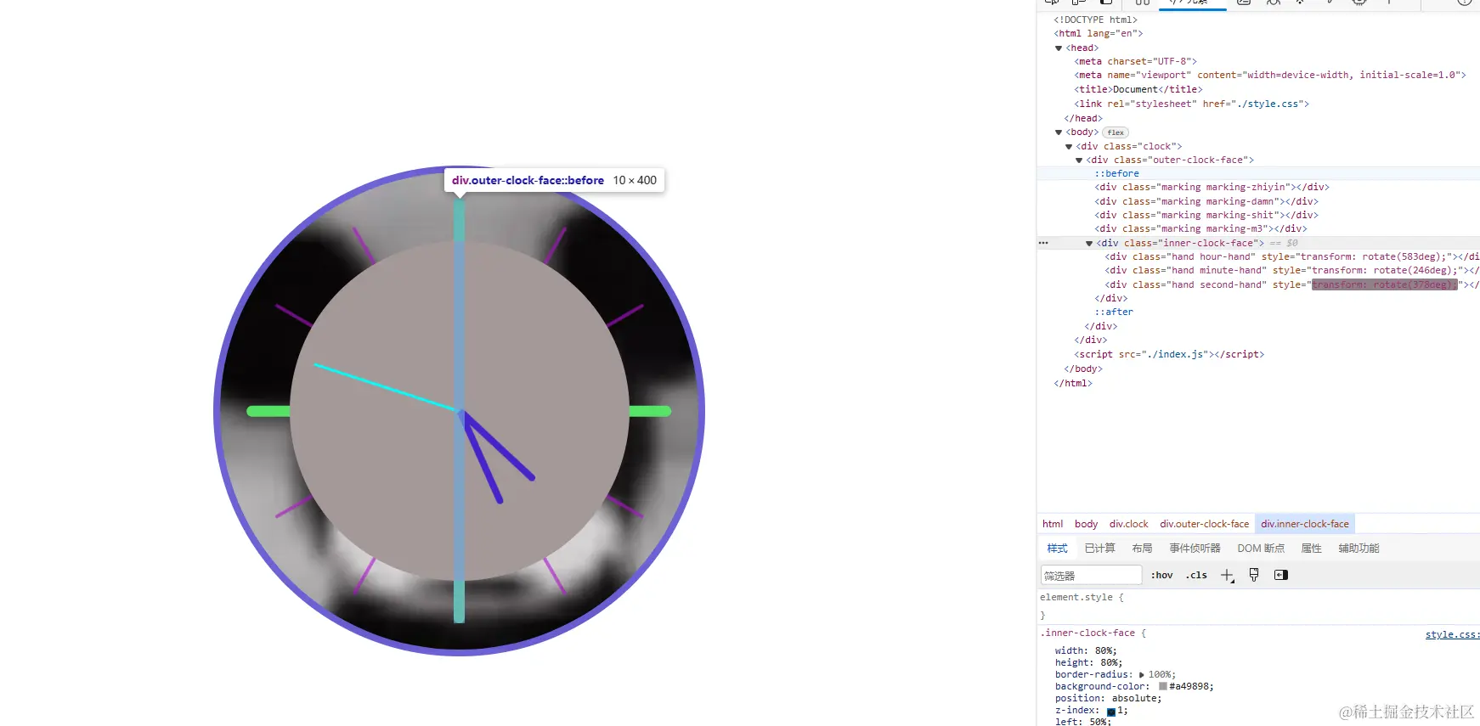Image resolution: width=1480 pixels, height=726 pixels.
Task: Toggle the .cls class editor button
Action: coord(1196,575)
